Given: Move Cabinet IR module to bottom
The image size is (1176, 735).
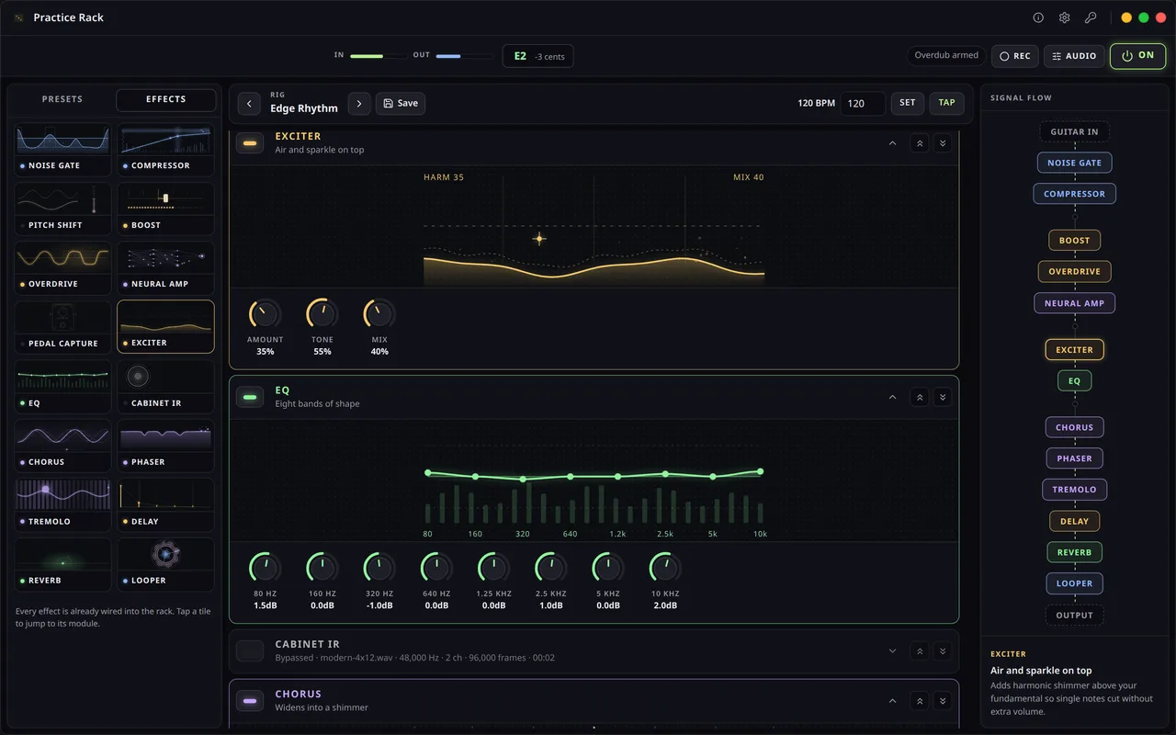Looking at the screenshot, I should tap(943, 650).
